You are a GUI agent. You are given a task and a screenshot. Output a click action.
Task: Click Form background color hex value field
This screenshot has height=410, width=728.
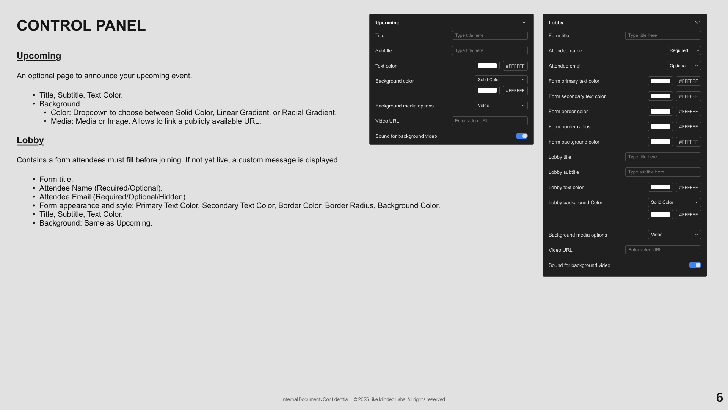click(688, 142)
